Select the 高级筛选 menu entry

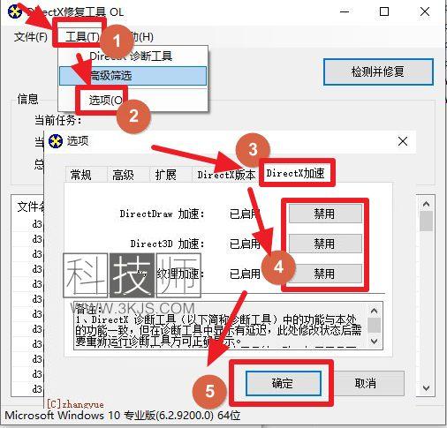point(133,76)
